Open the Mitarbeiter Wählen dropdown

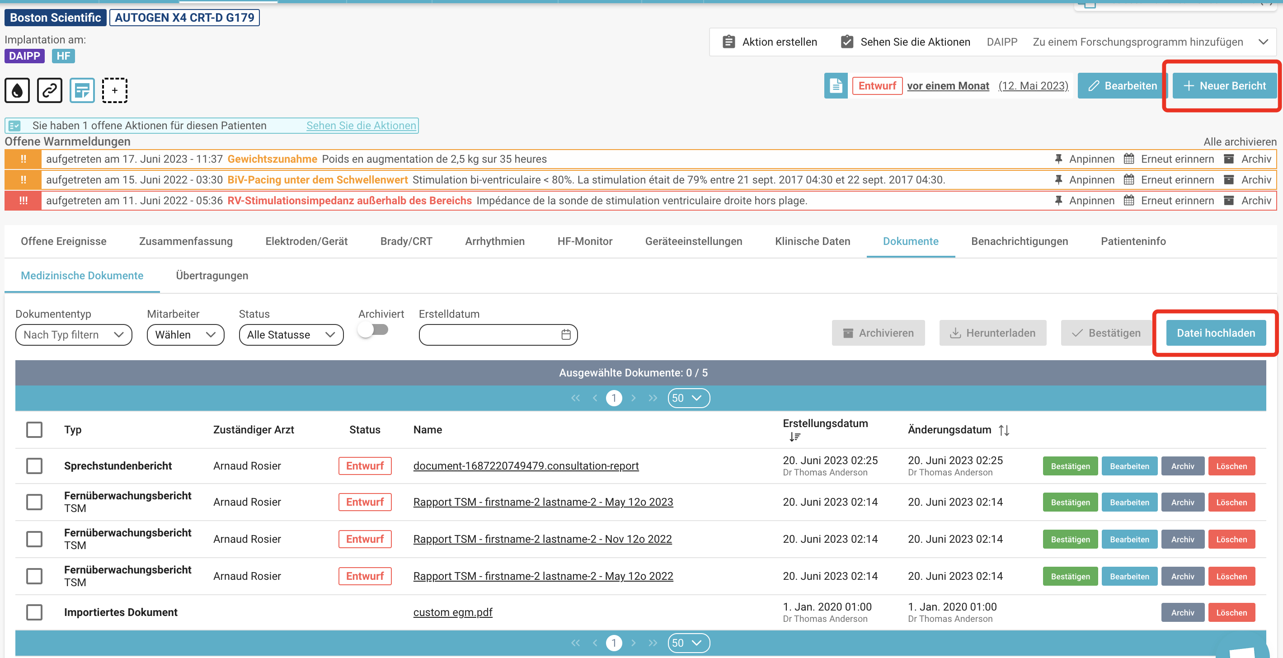point(185,335)
